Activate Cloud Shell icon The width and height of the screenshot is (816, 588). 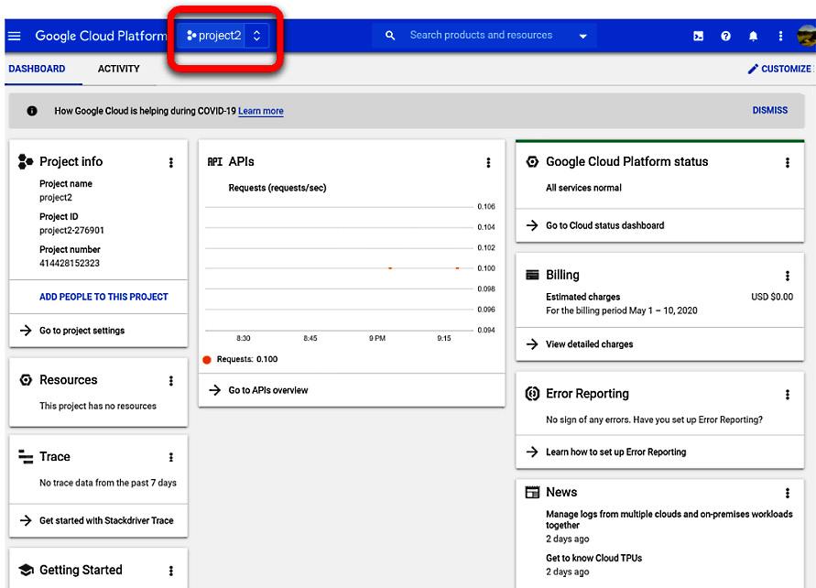click(x=699, y=36)
